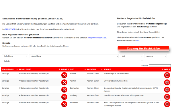This screenshot has width=172, height=107.
Task: Click the 'hier' password link
Action: pos(138,41)
